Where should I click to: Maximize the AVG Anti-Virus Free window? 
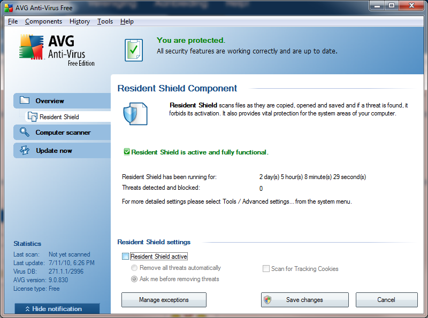[392, 5]
